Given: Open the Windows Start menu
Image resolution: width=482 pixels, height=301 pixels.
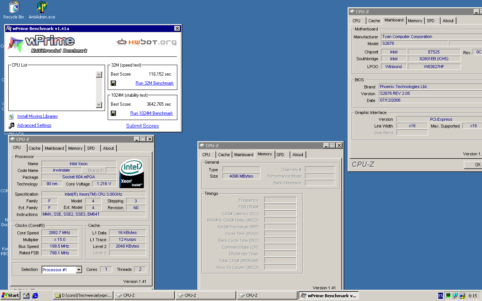Looking at the screenshot, I should [10, 295].
